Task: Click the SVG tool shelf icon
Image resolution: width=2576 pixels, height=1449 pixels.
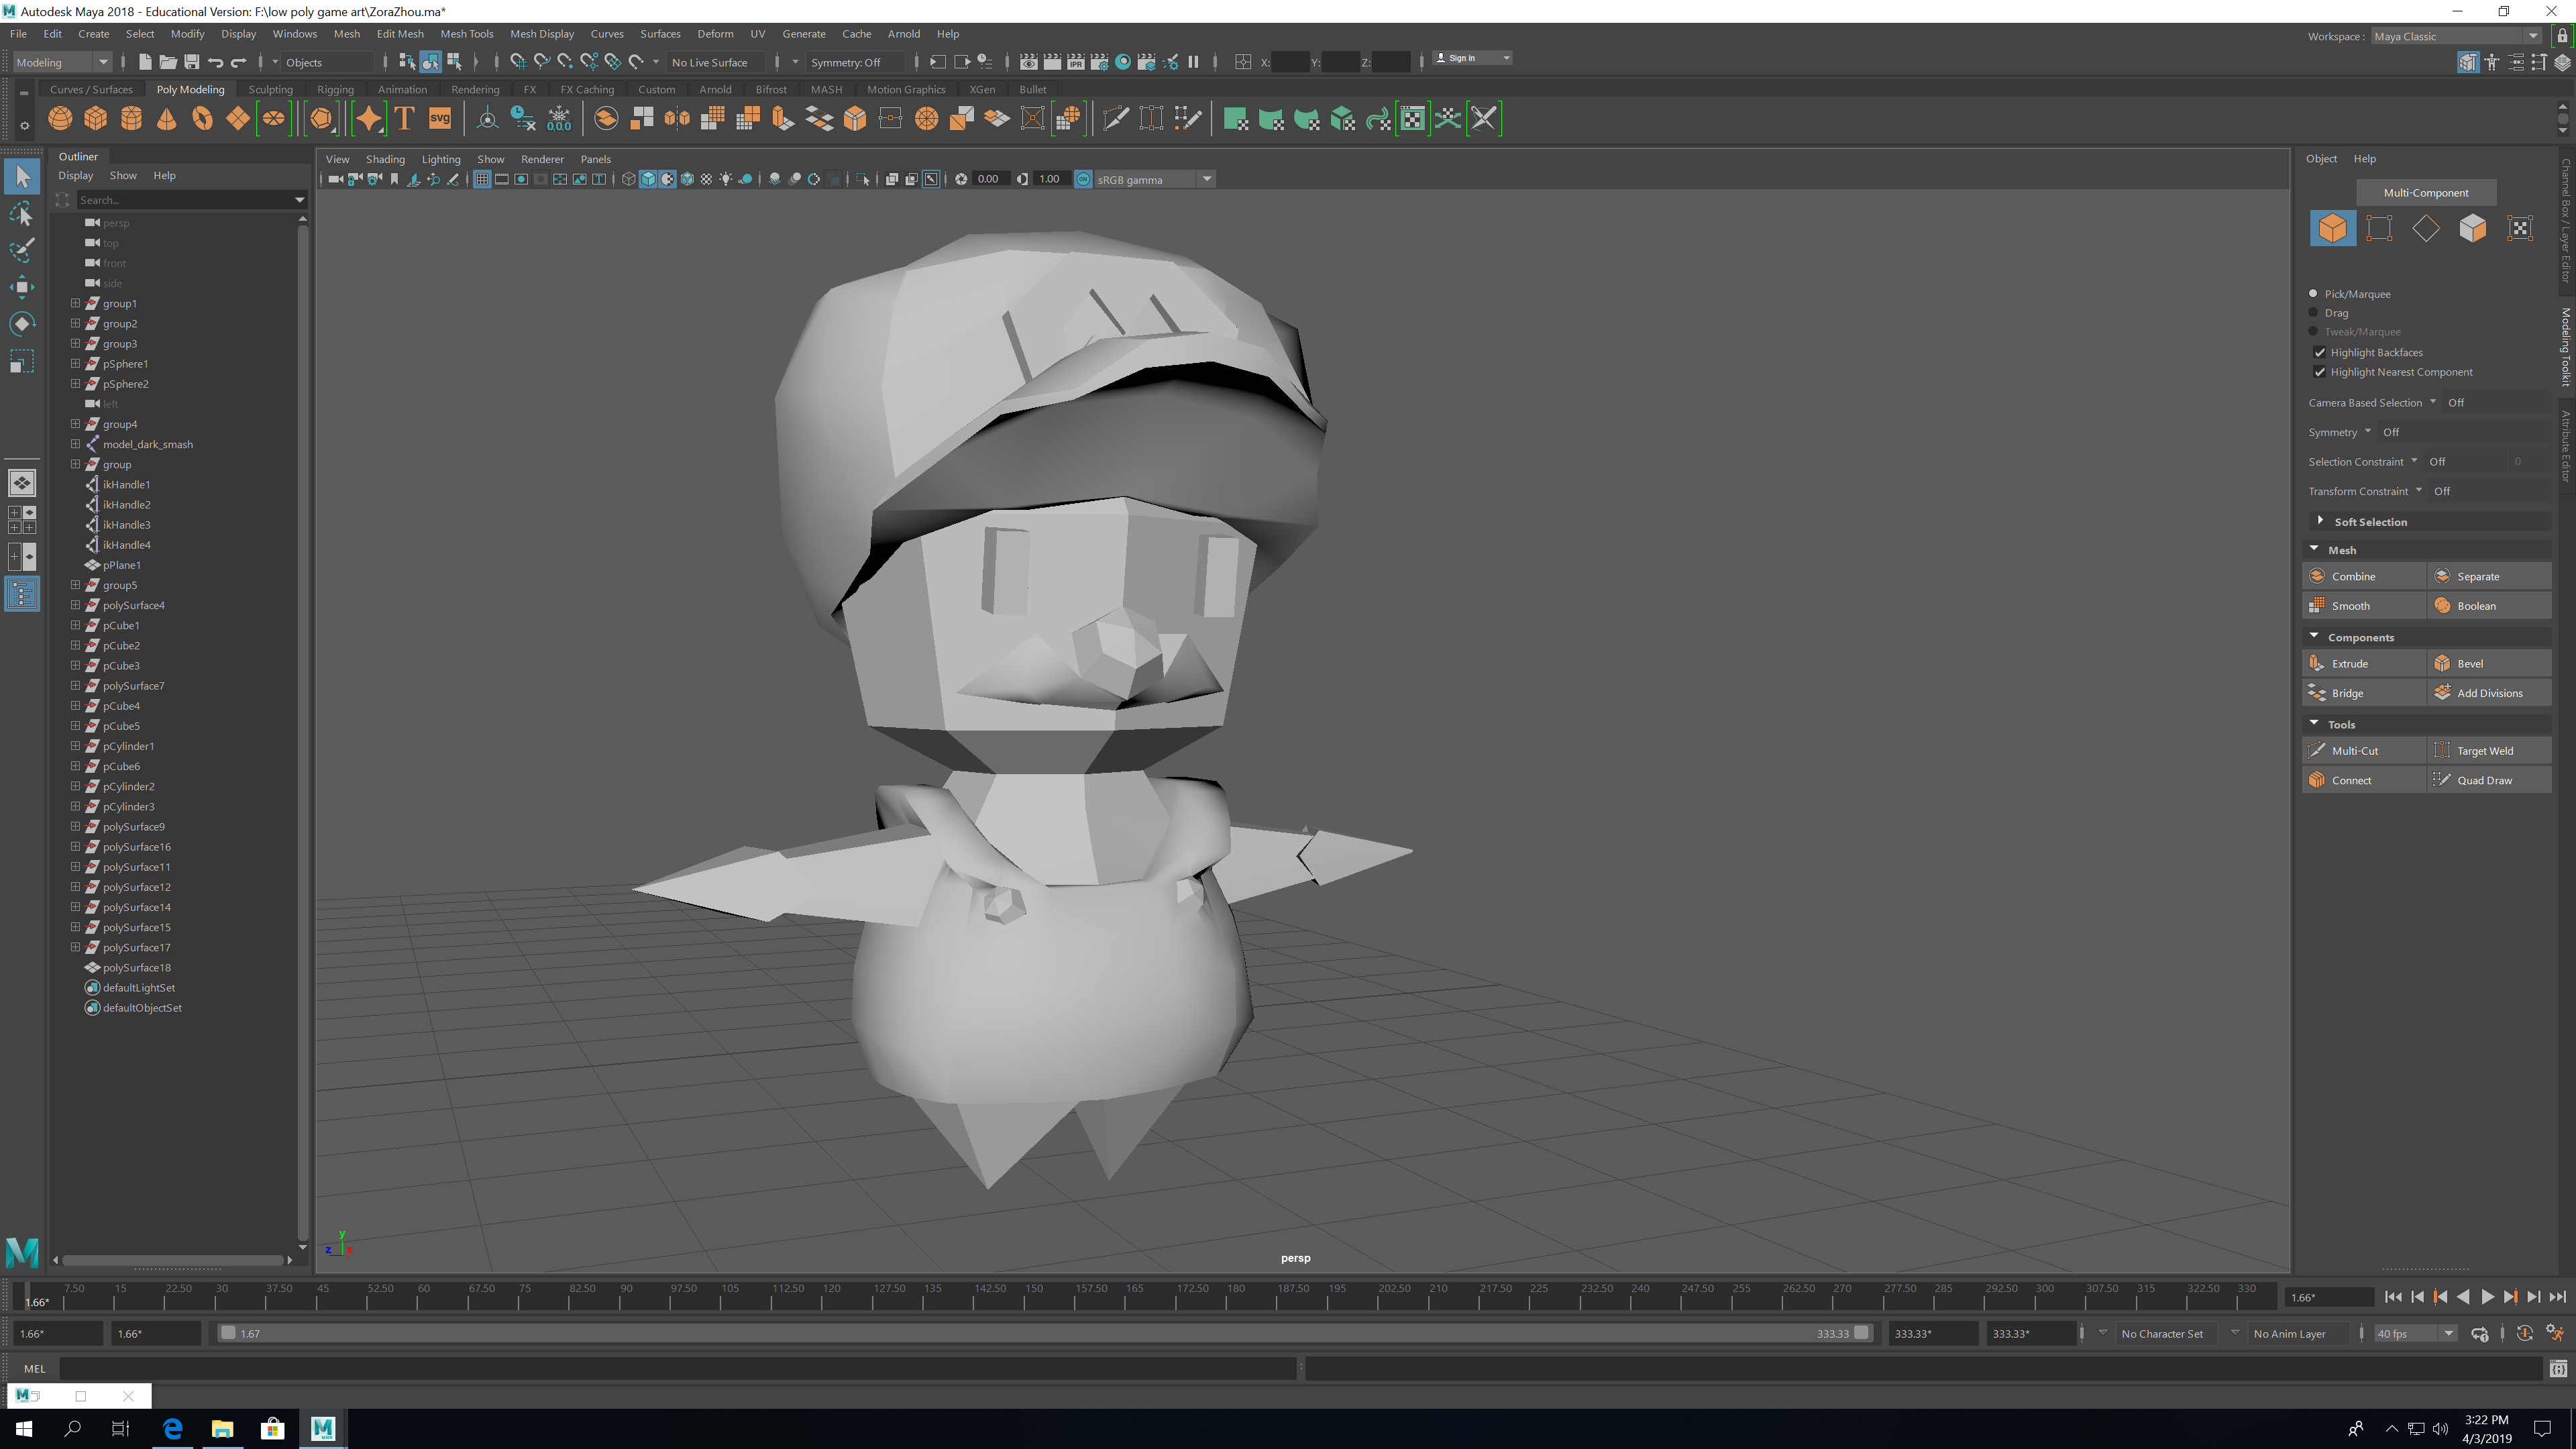Action: point(440,119)
